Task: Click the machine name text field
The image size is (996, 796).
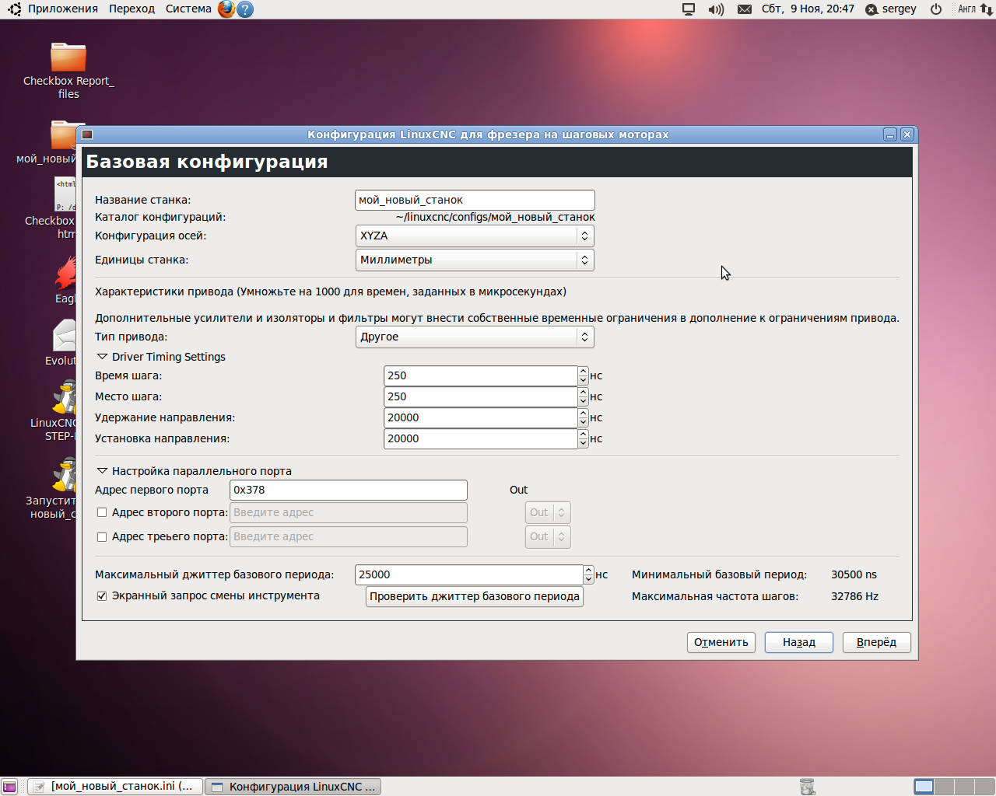Action: coord(475,200)
